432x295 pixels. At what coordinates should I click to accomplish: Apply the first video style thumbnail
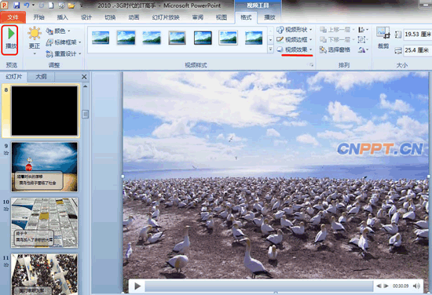point(101,38)
